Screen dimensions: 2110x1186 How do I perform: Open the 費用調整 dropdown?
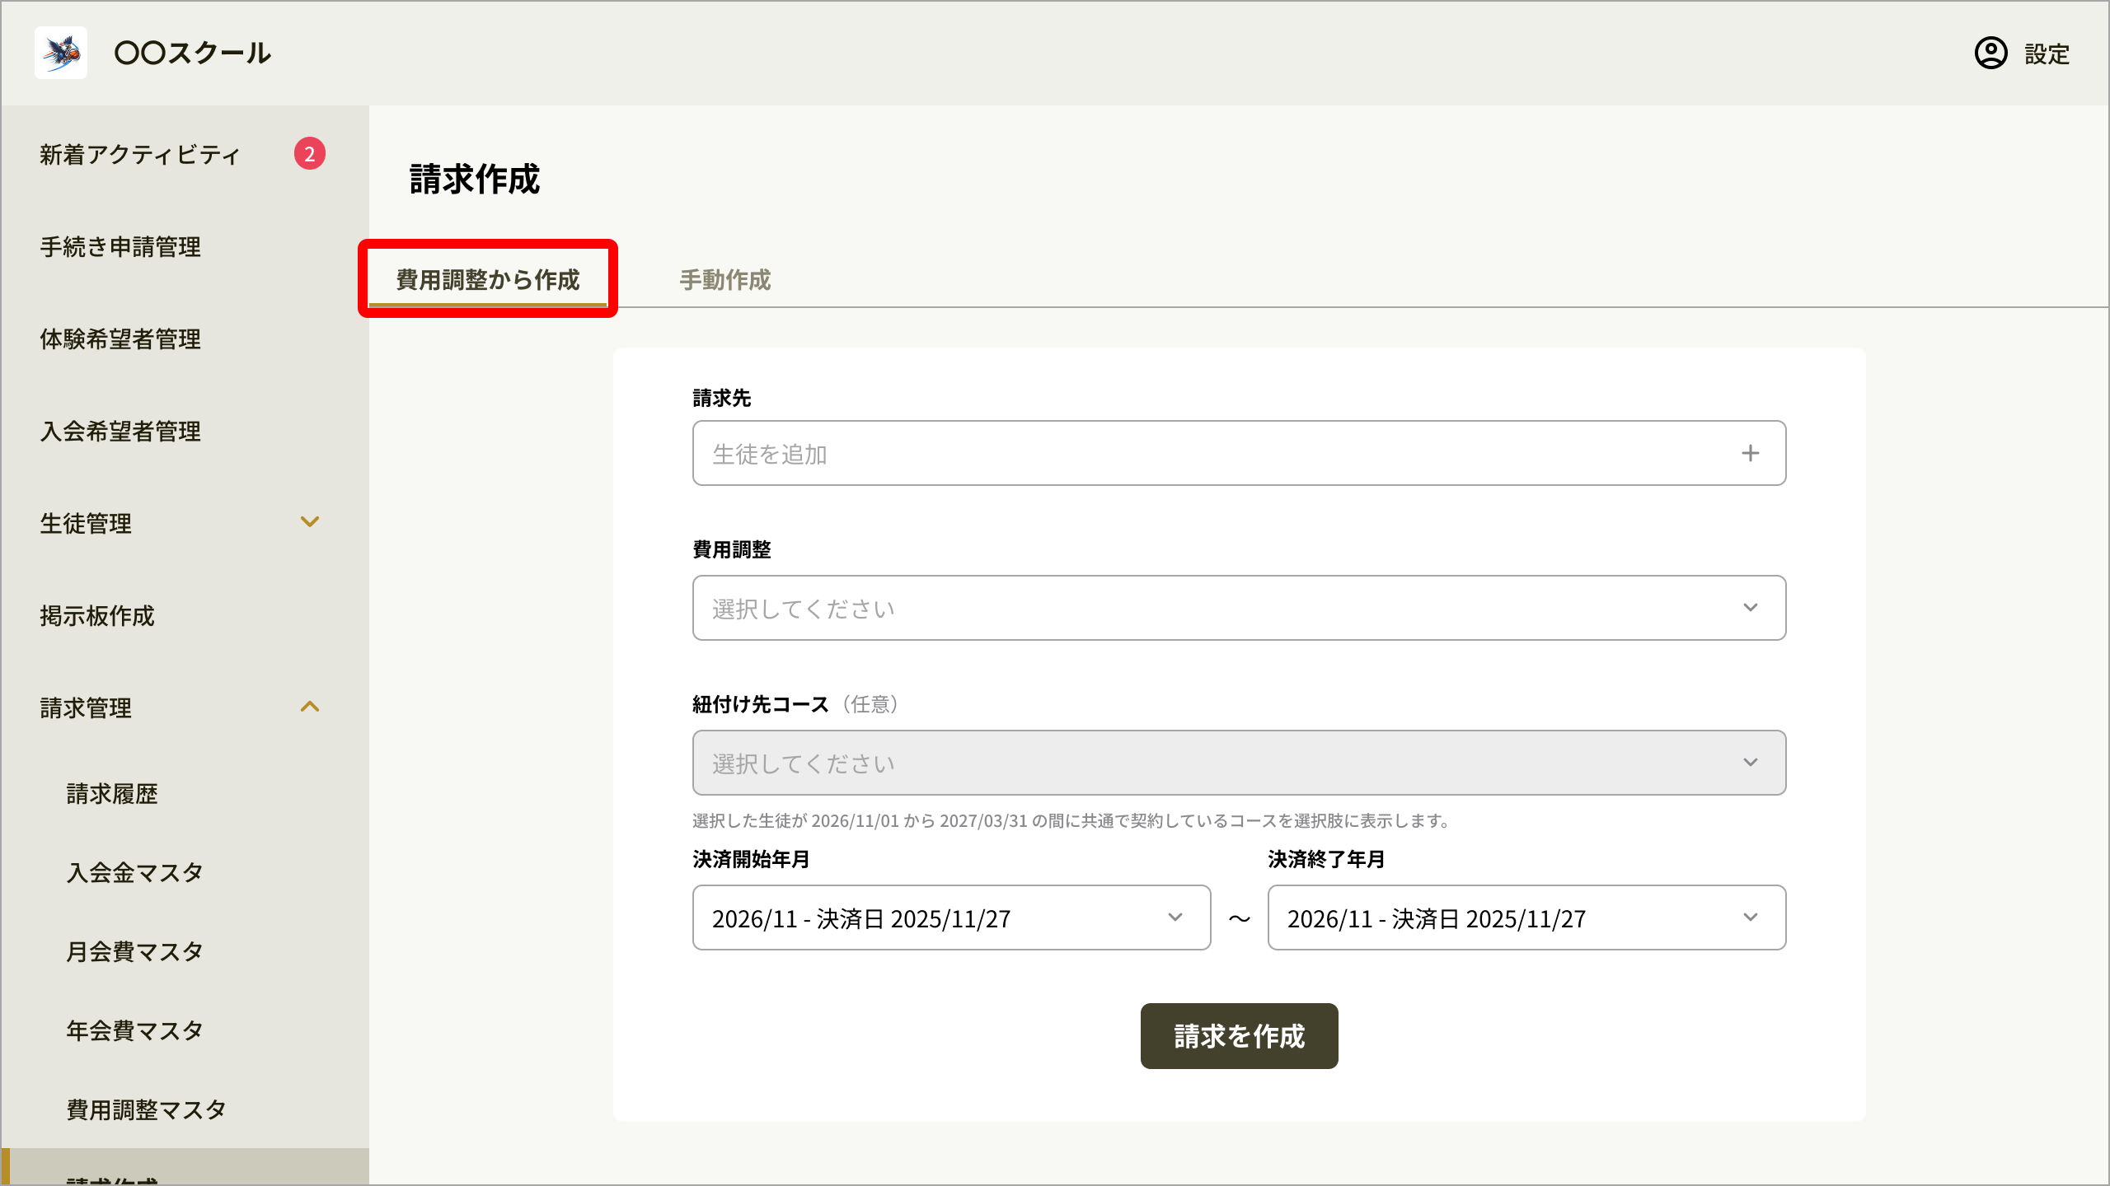point(1239,608)
